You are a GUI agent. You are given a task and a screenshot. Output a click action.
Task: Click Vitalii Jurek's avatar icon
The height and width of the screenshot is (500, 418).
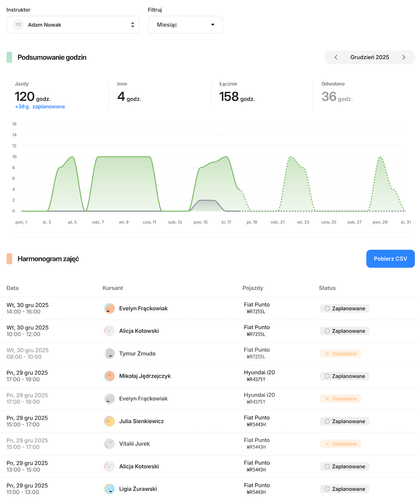point(109,444)
